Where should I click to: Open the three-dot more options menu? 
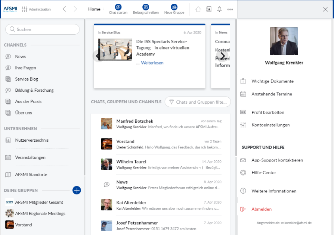(x=230, y=9)
